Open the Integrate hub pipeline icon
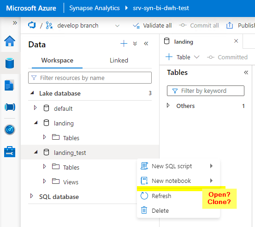The height and width of the screenshot is (227, 255). 10,107
